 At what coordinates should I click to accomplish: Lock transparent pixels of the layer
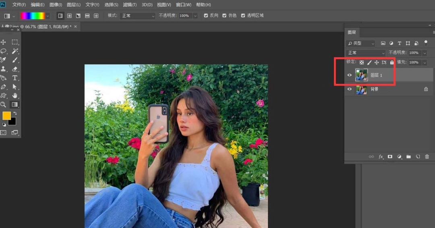pyautogui.click(x=362, y=63)
